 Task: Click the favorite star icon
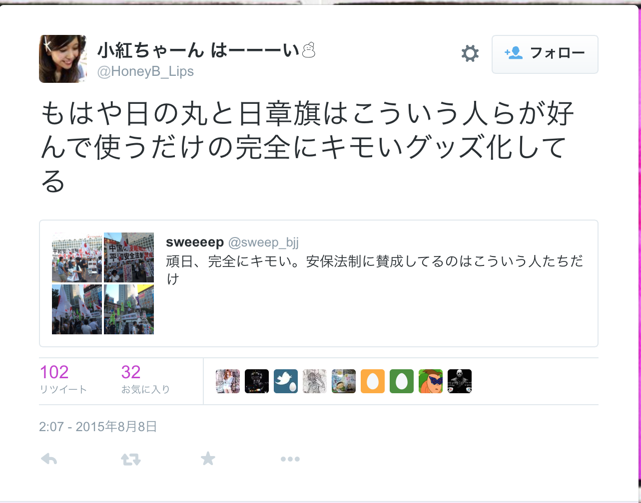[208, 459]
